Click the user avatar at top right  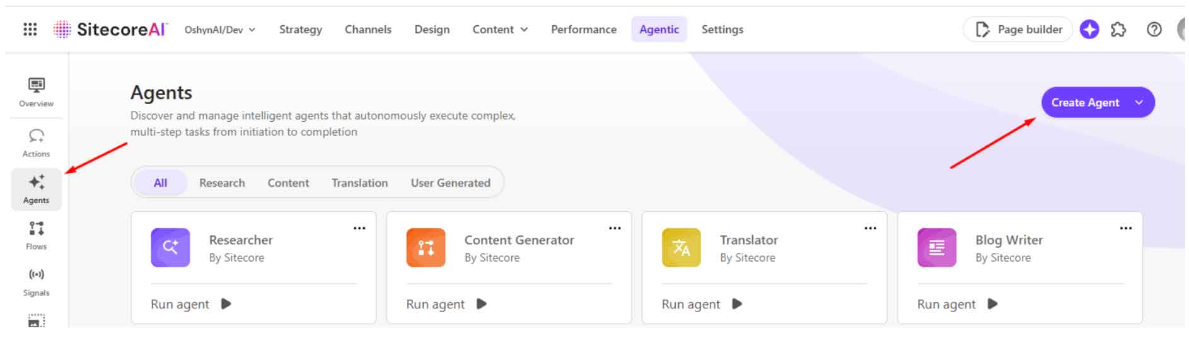(x=1182, y=30)
